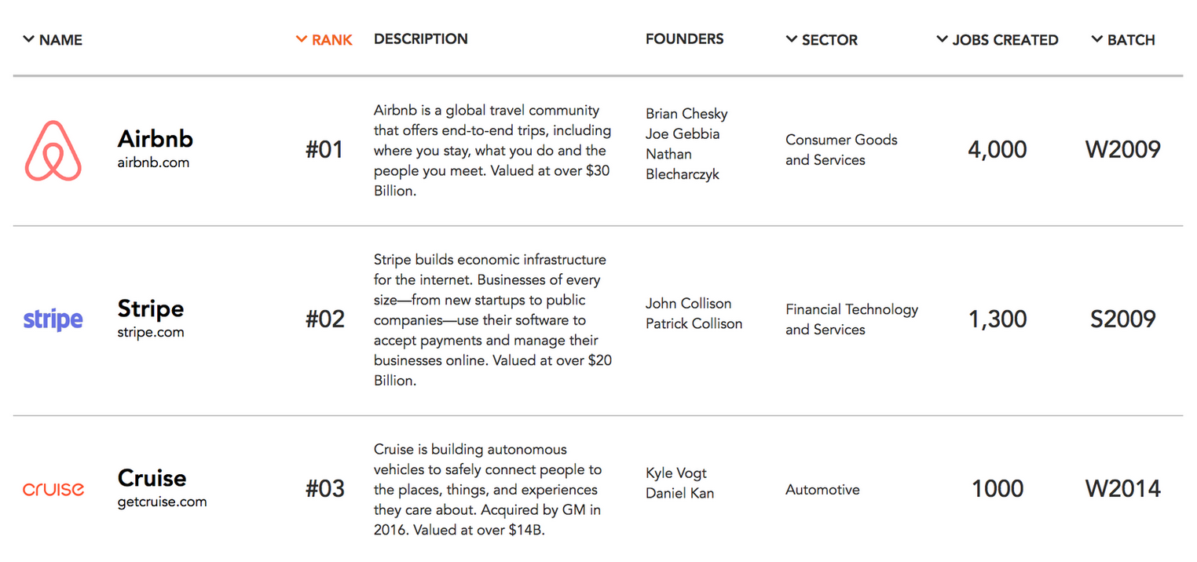Click the chevron beside SECTOR header
Image resolution: width=1197 pixels, height=562 pixels.
(791, 38)
